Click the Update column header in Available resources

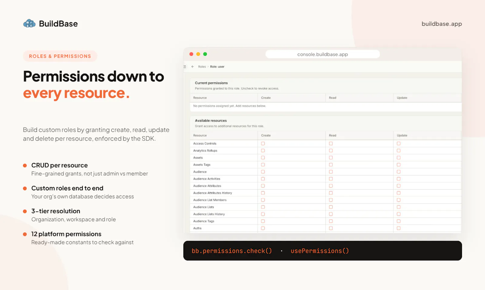click(402, 135)
